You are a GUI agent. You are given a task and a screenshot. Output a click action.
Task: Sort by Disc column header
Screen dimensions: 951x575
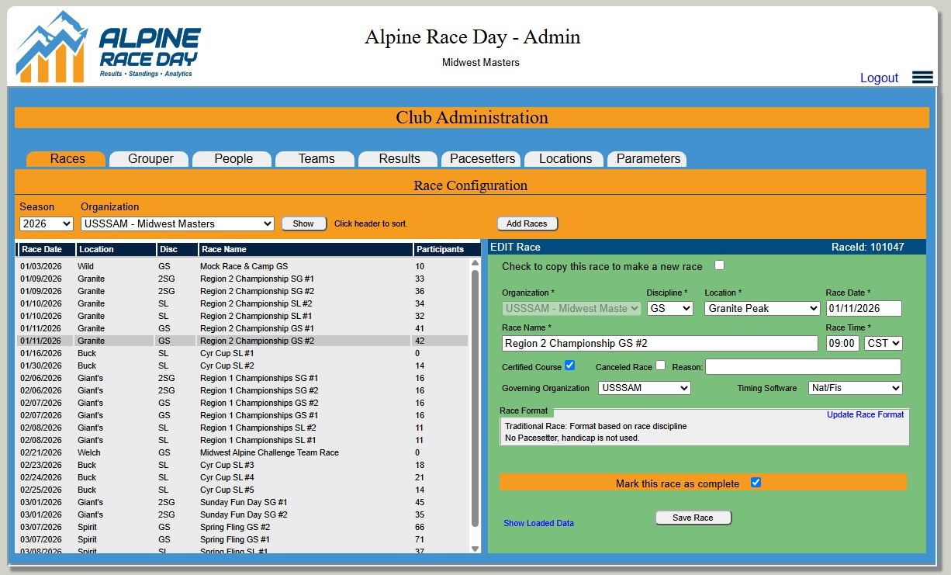point(176,249)
